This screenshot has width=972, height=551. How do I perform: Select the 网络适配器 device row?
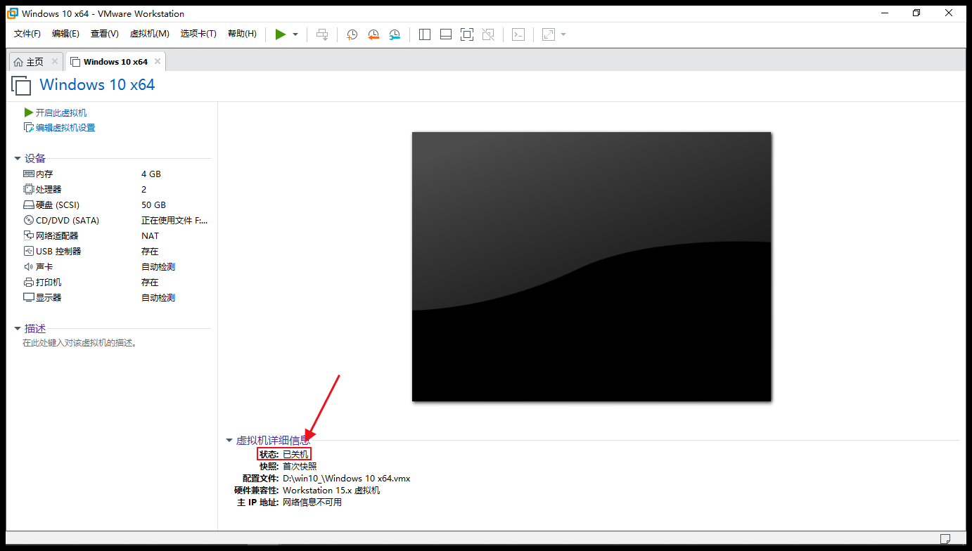(x=116, y=236)
